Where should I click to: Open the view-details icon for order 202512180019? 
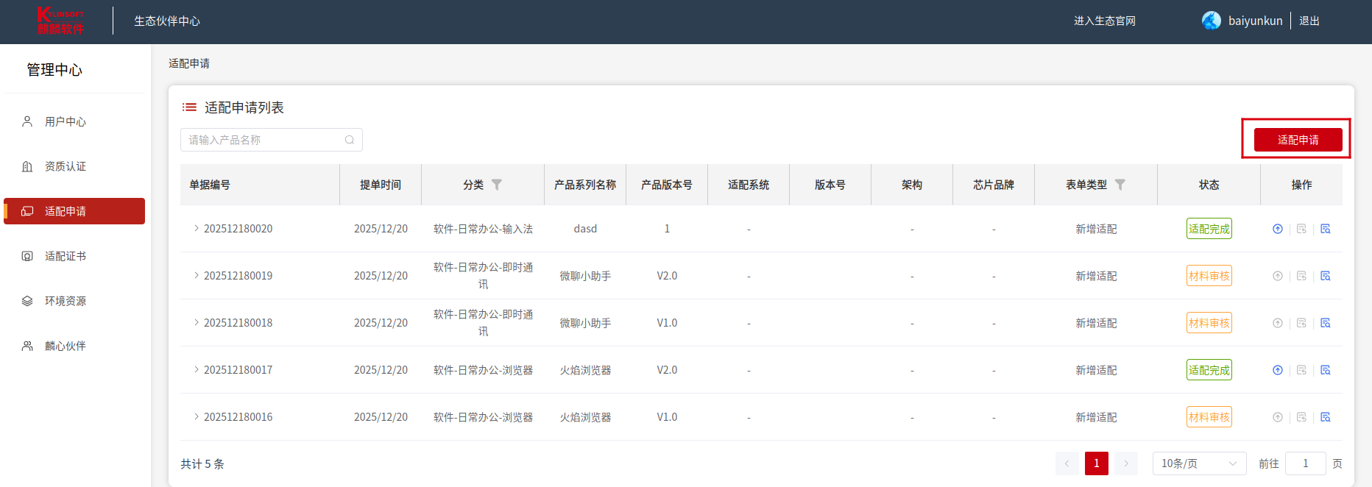1326,276
